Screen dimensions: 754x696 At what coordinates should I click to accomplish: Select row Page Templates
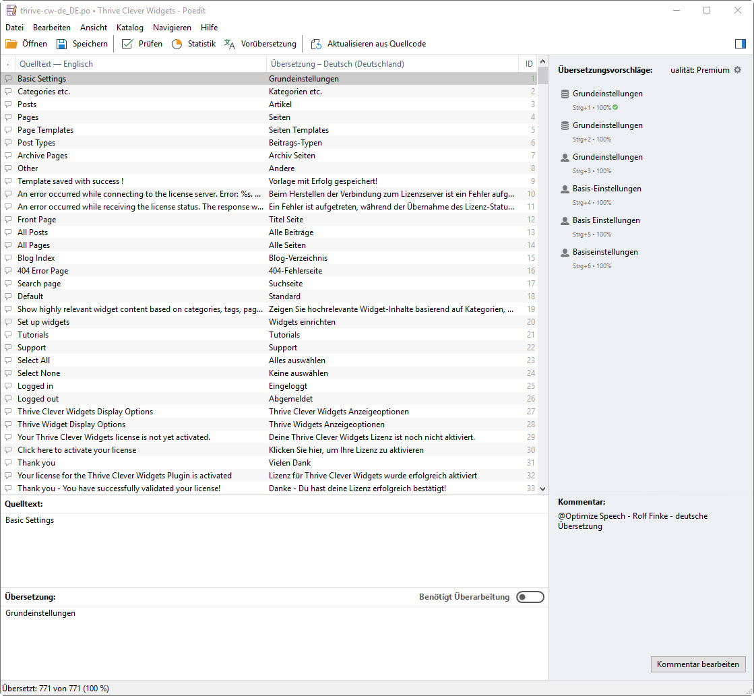pyautogui.click(x=269, y=130)
